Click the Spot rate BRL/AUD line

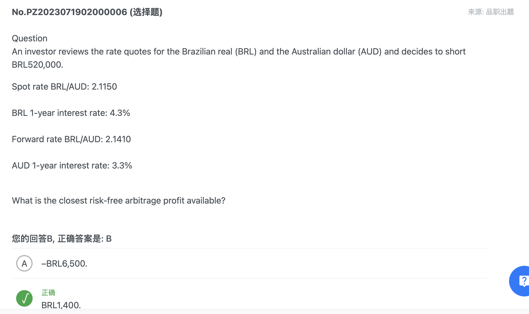coord(64,87)
